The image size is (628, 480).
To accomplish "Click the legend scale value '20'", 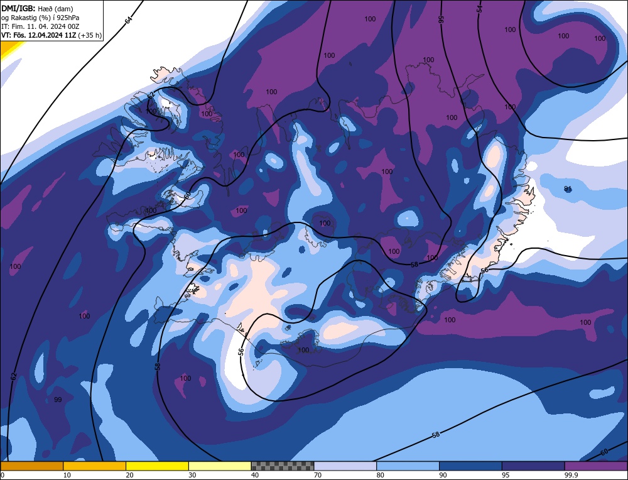I will tap(130, 475).
